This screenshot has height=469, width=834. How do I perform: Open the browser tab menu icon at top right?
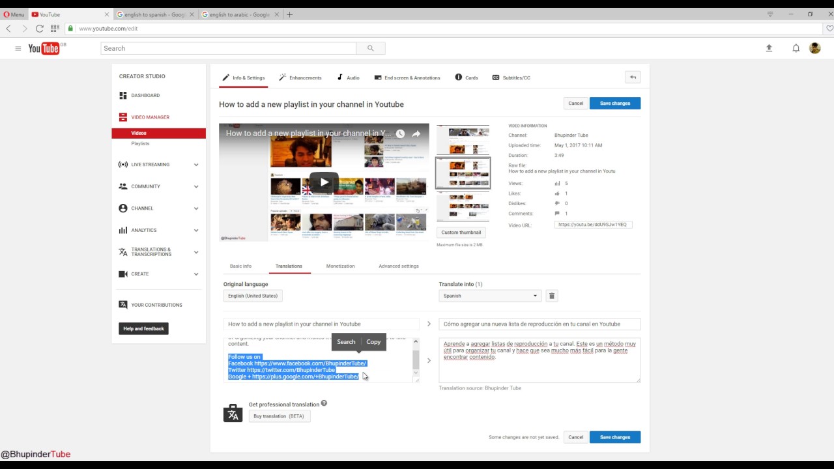(770, 14)
